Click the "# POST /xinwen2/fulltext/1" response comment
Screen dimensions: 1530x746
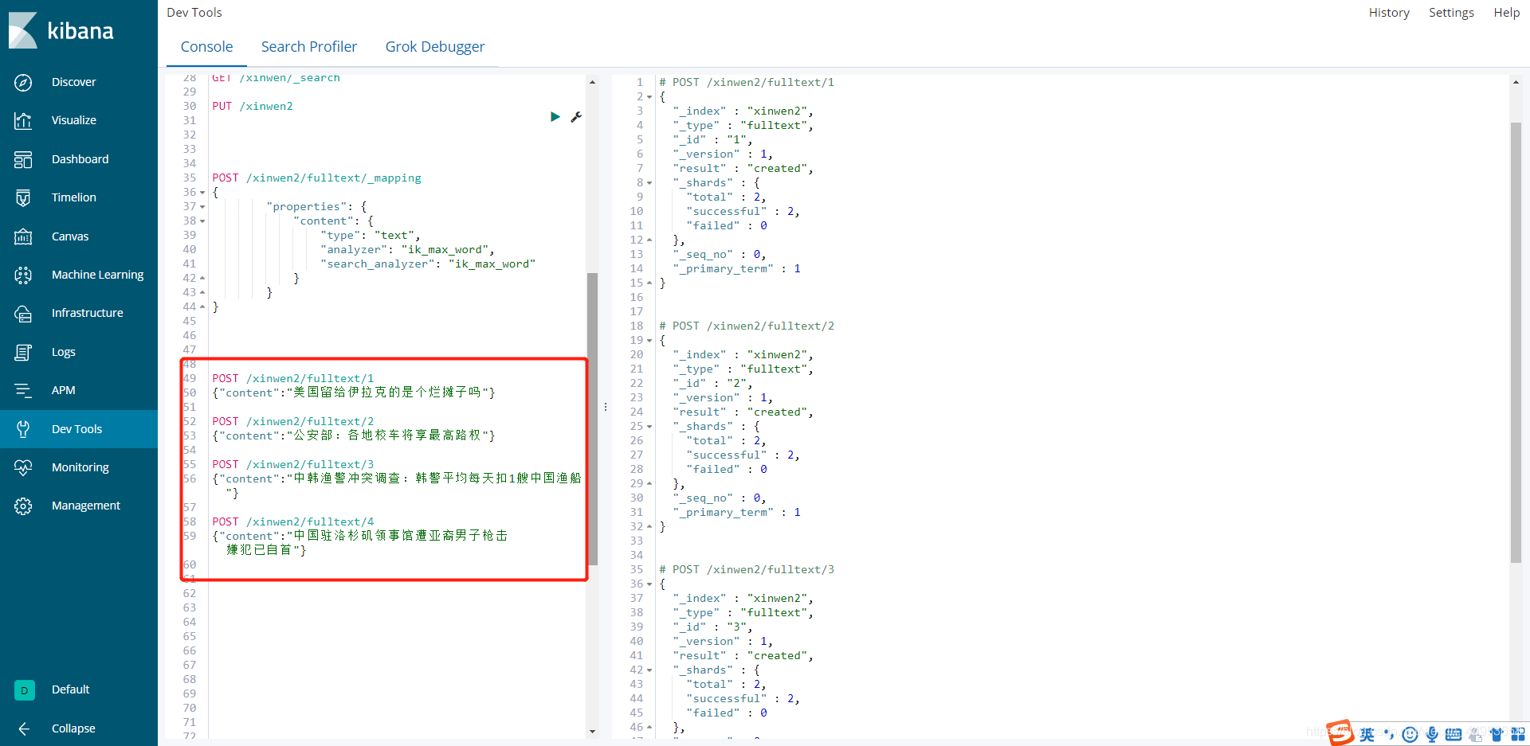pyautogui.click(x=747, y=83)
